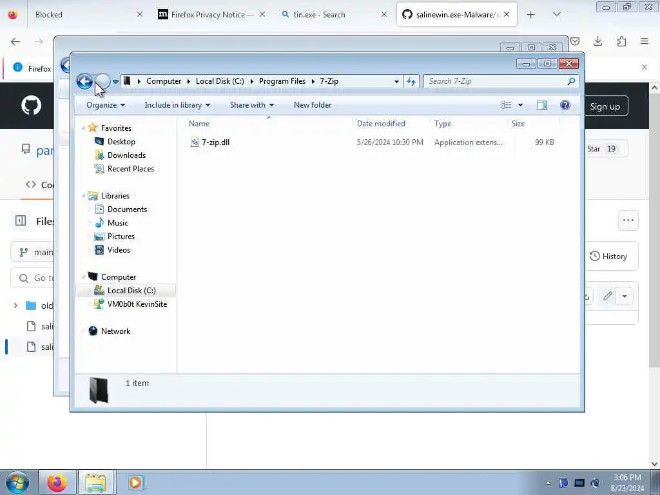Open the Include in library menu
The width and height of the screenshot is (660, 495).
tap(177, 105)
